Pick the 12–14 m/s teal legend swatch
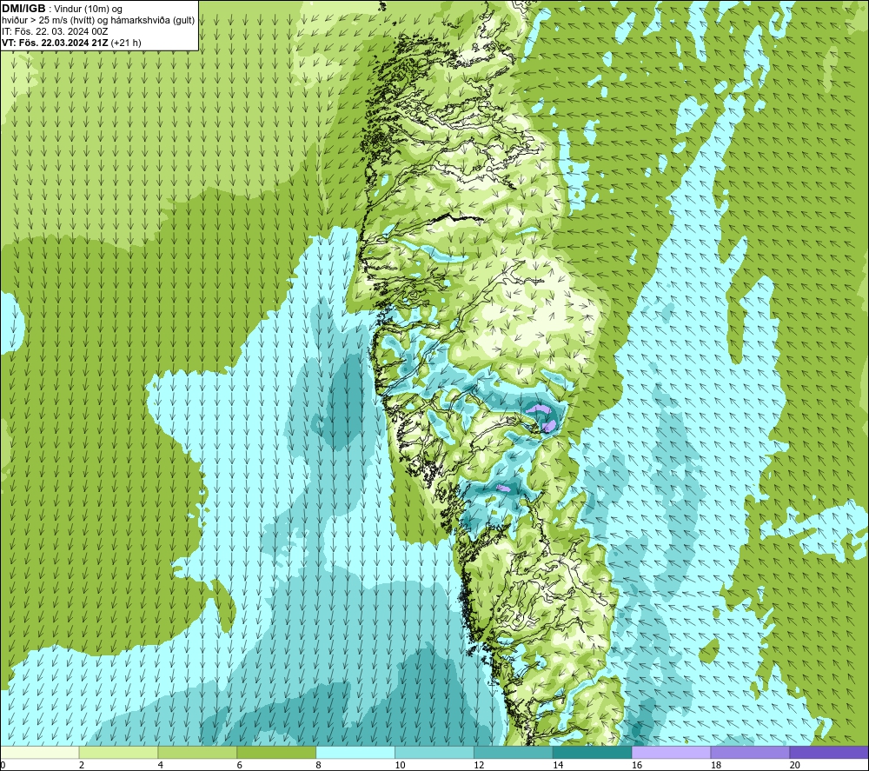869x771 pixels. click(x=514, y=752)
